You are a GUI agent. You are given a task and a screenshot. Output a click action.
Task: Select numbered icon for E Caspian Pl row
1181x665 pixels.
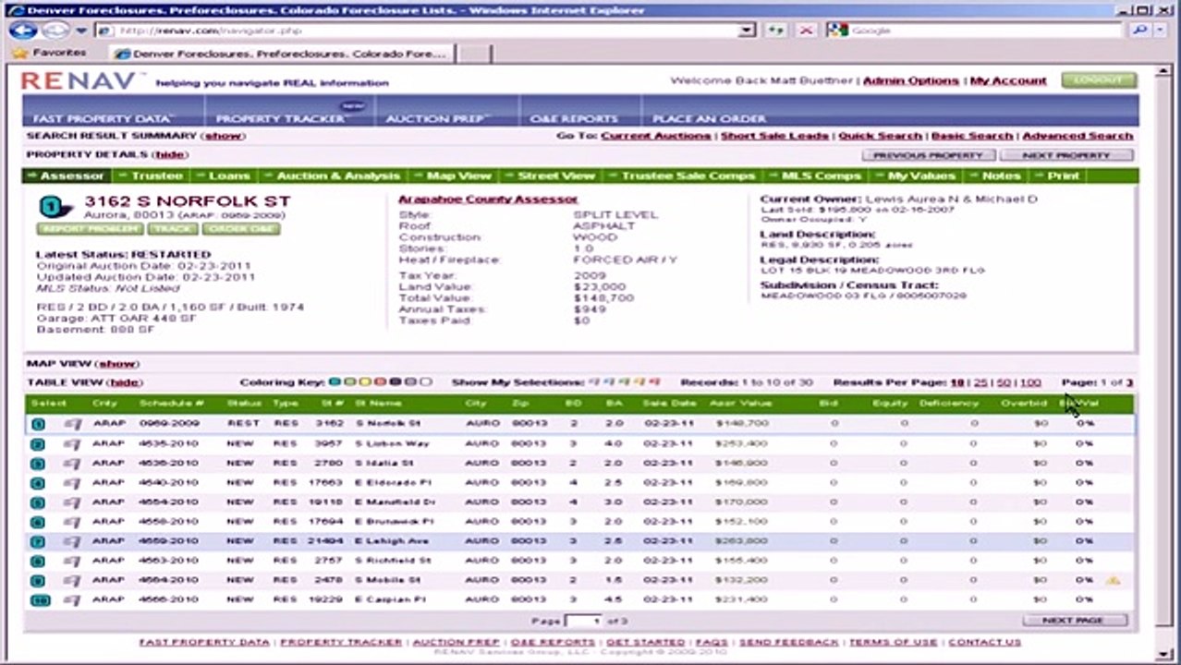click(x=41, y=600)
